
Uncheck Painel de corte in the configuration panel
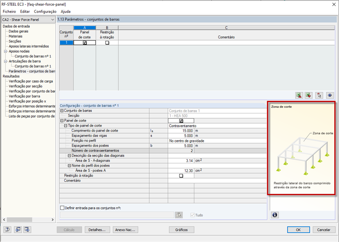181,121
